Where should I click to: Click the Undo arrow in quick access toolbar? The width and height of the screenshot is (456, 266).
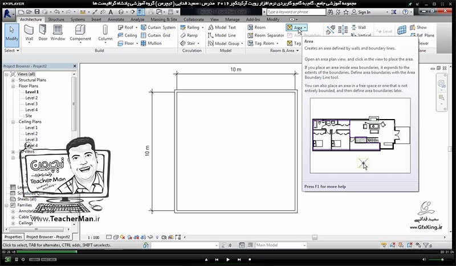pos(56,12)
